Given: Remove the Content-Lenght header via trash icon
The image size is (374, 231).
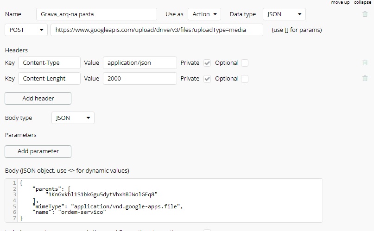Looking at the screenshot, I should click(x=365, y=79).
